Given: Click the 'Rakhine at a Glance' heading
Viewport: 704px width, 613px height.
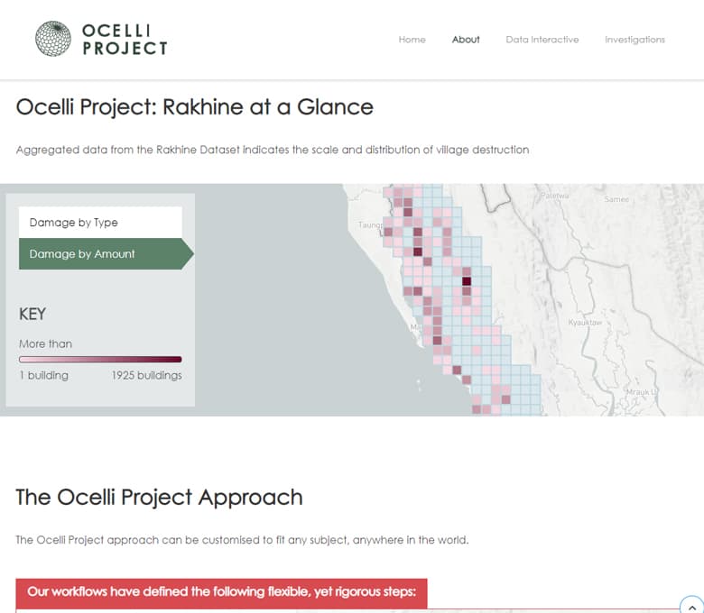Looking at the screenshot, I should click(x=194, y=107).
